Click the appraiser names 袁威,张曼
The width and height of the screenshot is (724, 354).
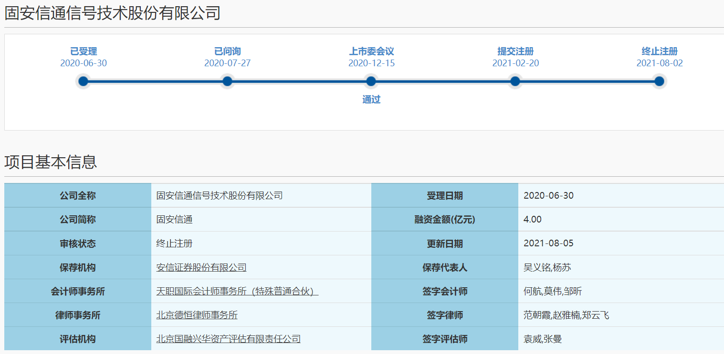[543, 339]
